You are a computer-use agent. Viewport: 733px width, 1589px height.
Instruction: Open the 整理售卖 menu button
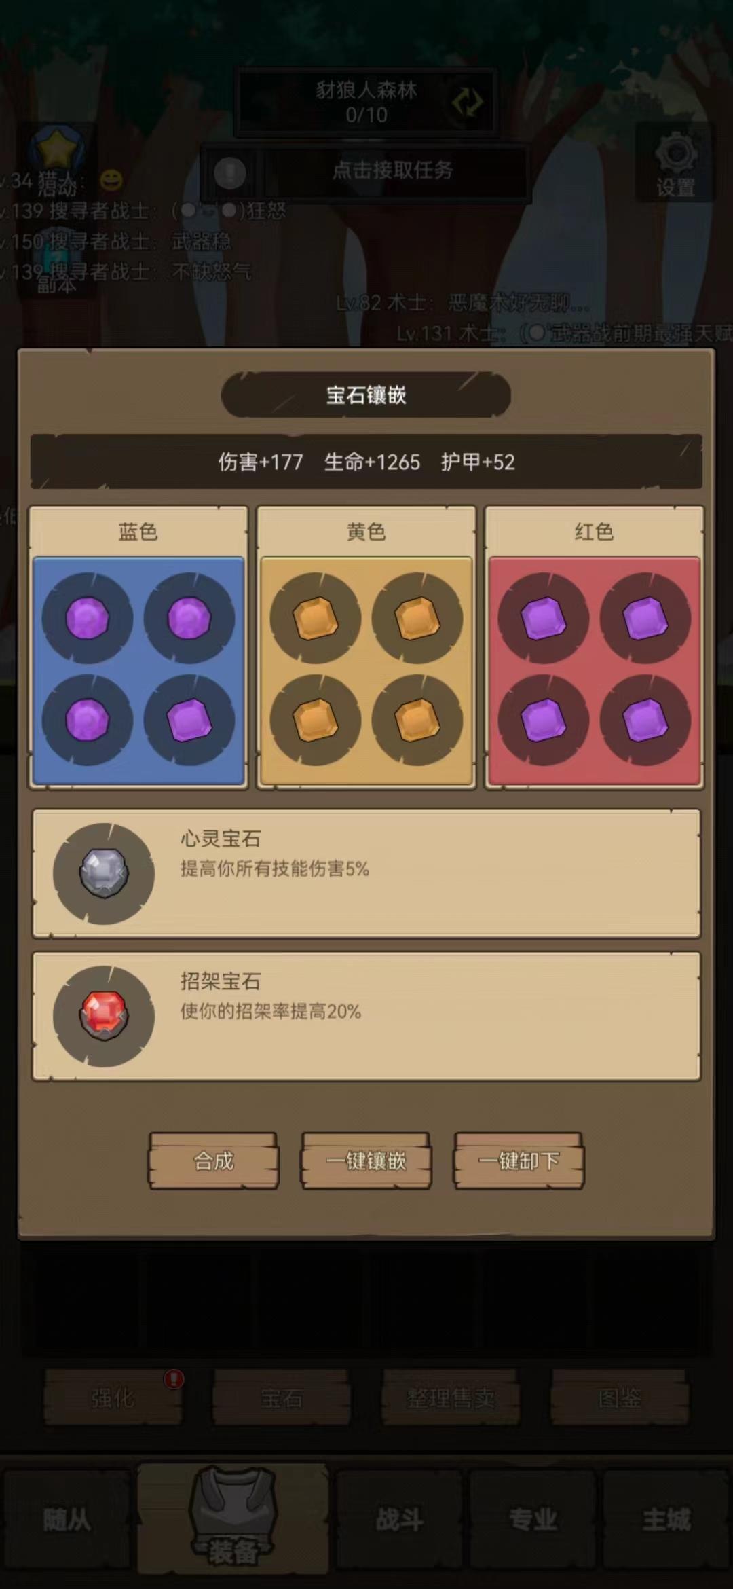tap(451, 1398)
